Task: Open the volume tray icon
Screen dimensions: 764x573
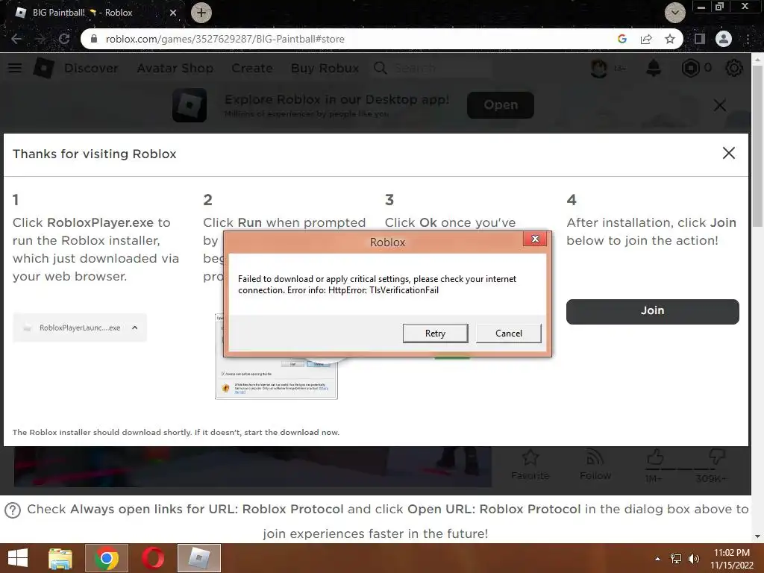Action: coord(694,559)
